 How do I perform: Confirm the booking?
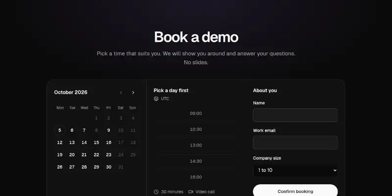pyautogui.click(x=295, y=191)
